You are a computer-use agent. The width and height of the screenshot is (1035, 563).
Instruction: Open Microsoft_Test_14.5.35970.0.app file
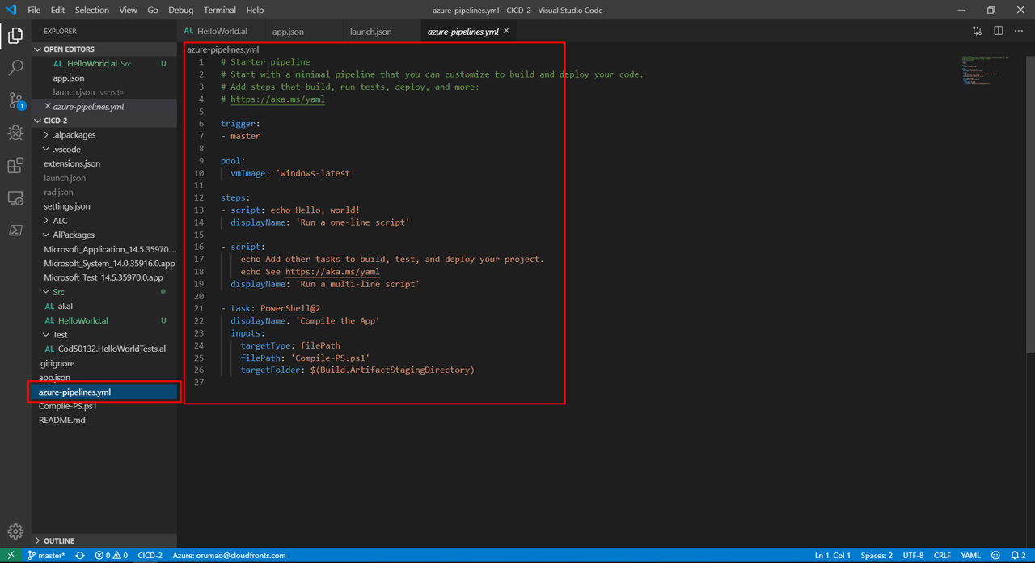[x=103, y=277]
